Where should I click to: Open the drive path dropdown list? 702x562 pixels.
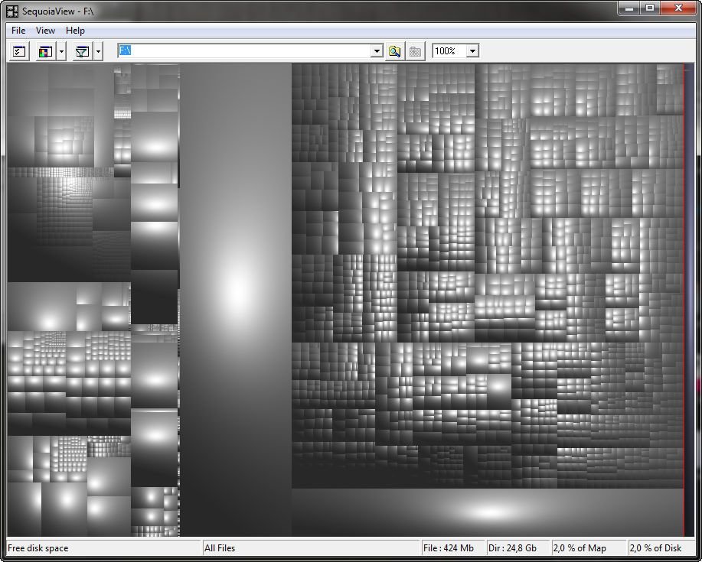377,51
